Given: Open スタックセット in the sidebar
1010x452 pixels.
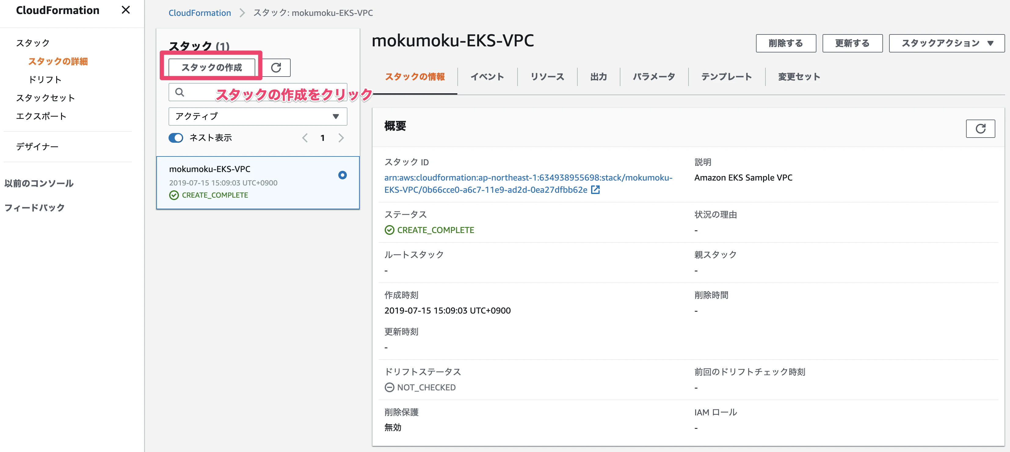Looking at the screenshot, I should 45,98.
